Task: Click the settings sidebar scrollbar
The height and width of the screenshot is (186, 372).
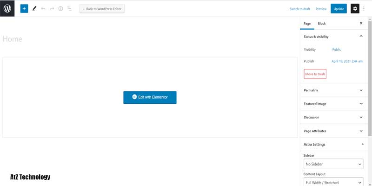Action: (x=370, y=78)
